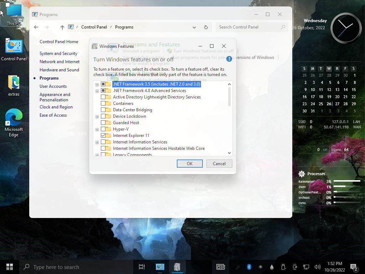This screenshot has width=365, height=274.
Task: Go up one level with up arrow
Action: coord(62,27)
